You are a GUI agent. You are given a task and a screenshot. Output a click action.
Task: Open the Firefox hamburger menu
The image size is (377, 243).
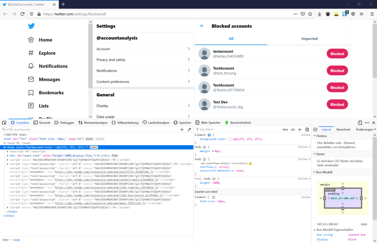[x=372, y=14]
